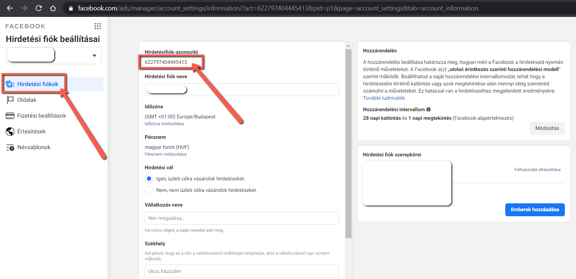Click Felhasználó eltávolítása link
The width and height of the screenshot is (576, 279).
537,170
